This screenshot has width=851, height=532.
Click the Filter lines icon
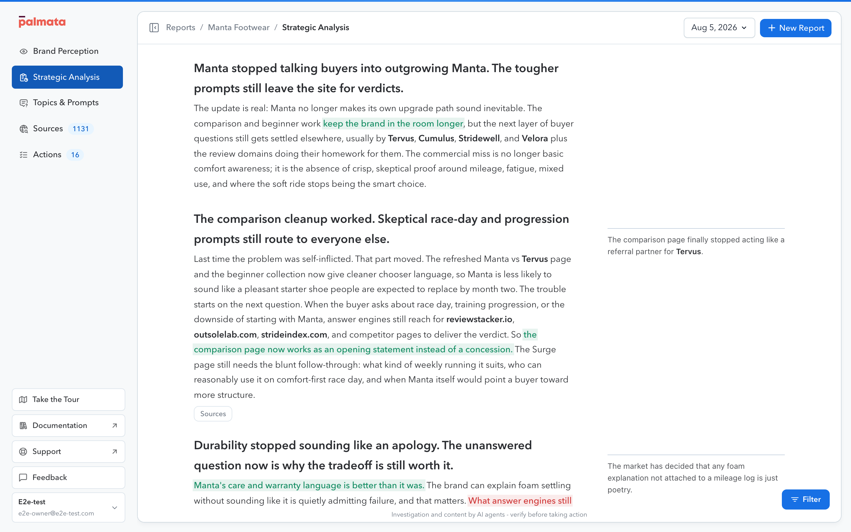click(794, 499)
